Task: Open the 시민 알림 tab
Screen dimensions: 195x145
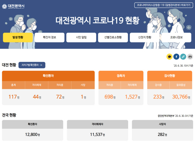Action: coord(81,37)
